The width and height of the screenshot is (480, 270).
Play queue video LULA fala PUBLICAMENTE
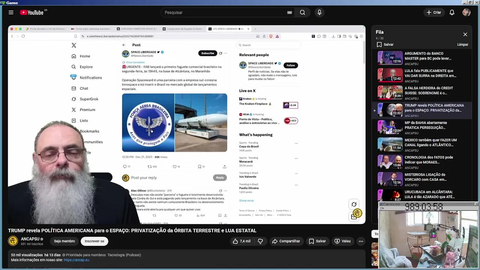click(423, 75)
